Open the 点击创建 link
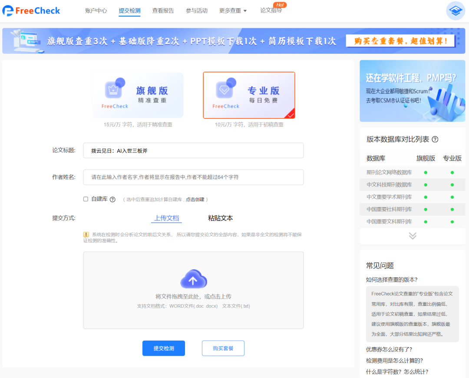This screenshot has width=469, height=378. [x=195, y=200]
